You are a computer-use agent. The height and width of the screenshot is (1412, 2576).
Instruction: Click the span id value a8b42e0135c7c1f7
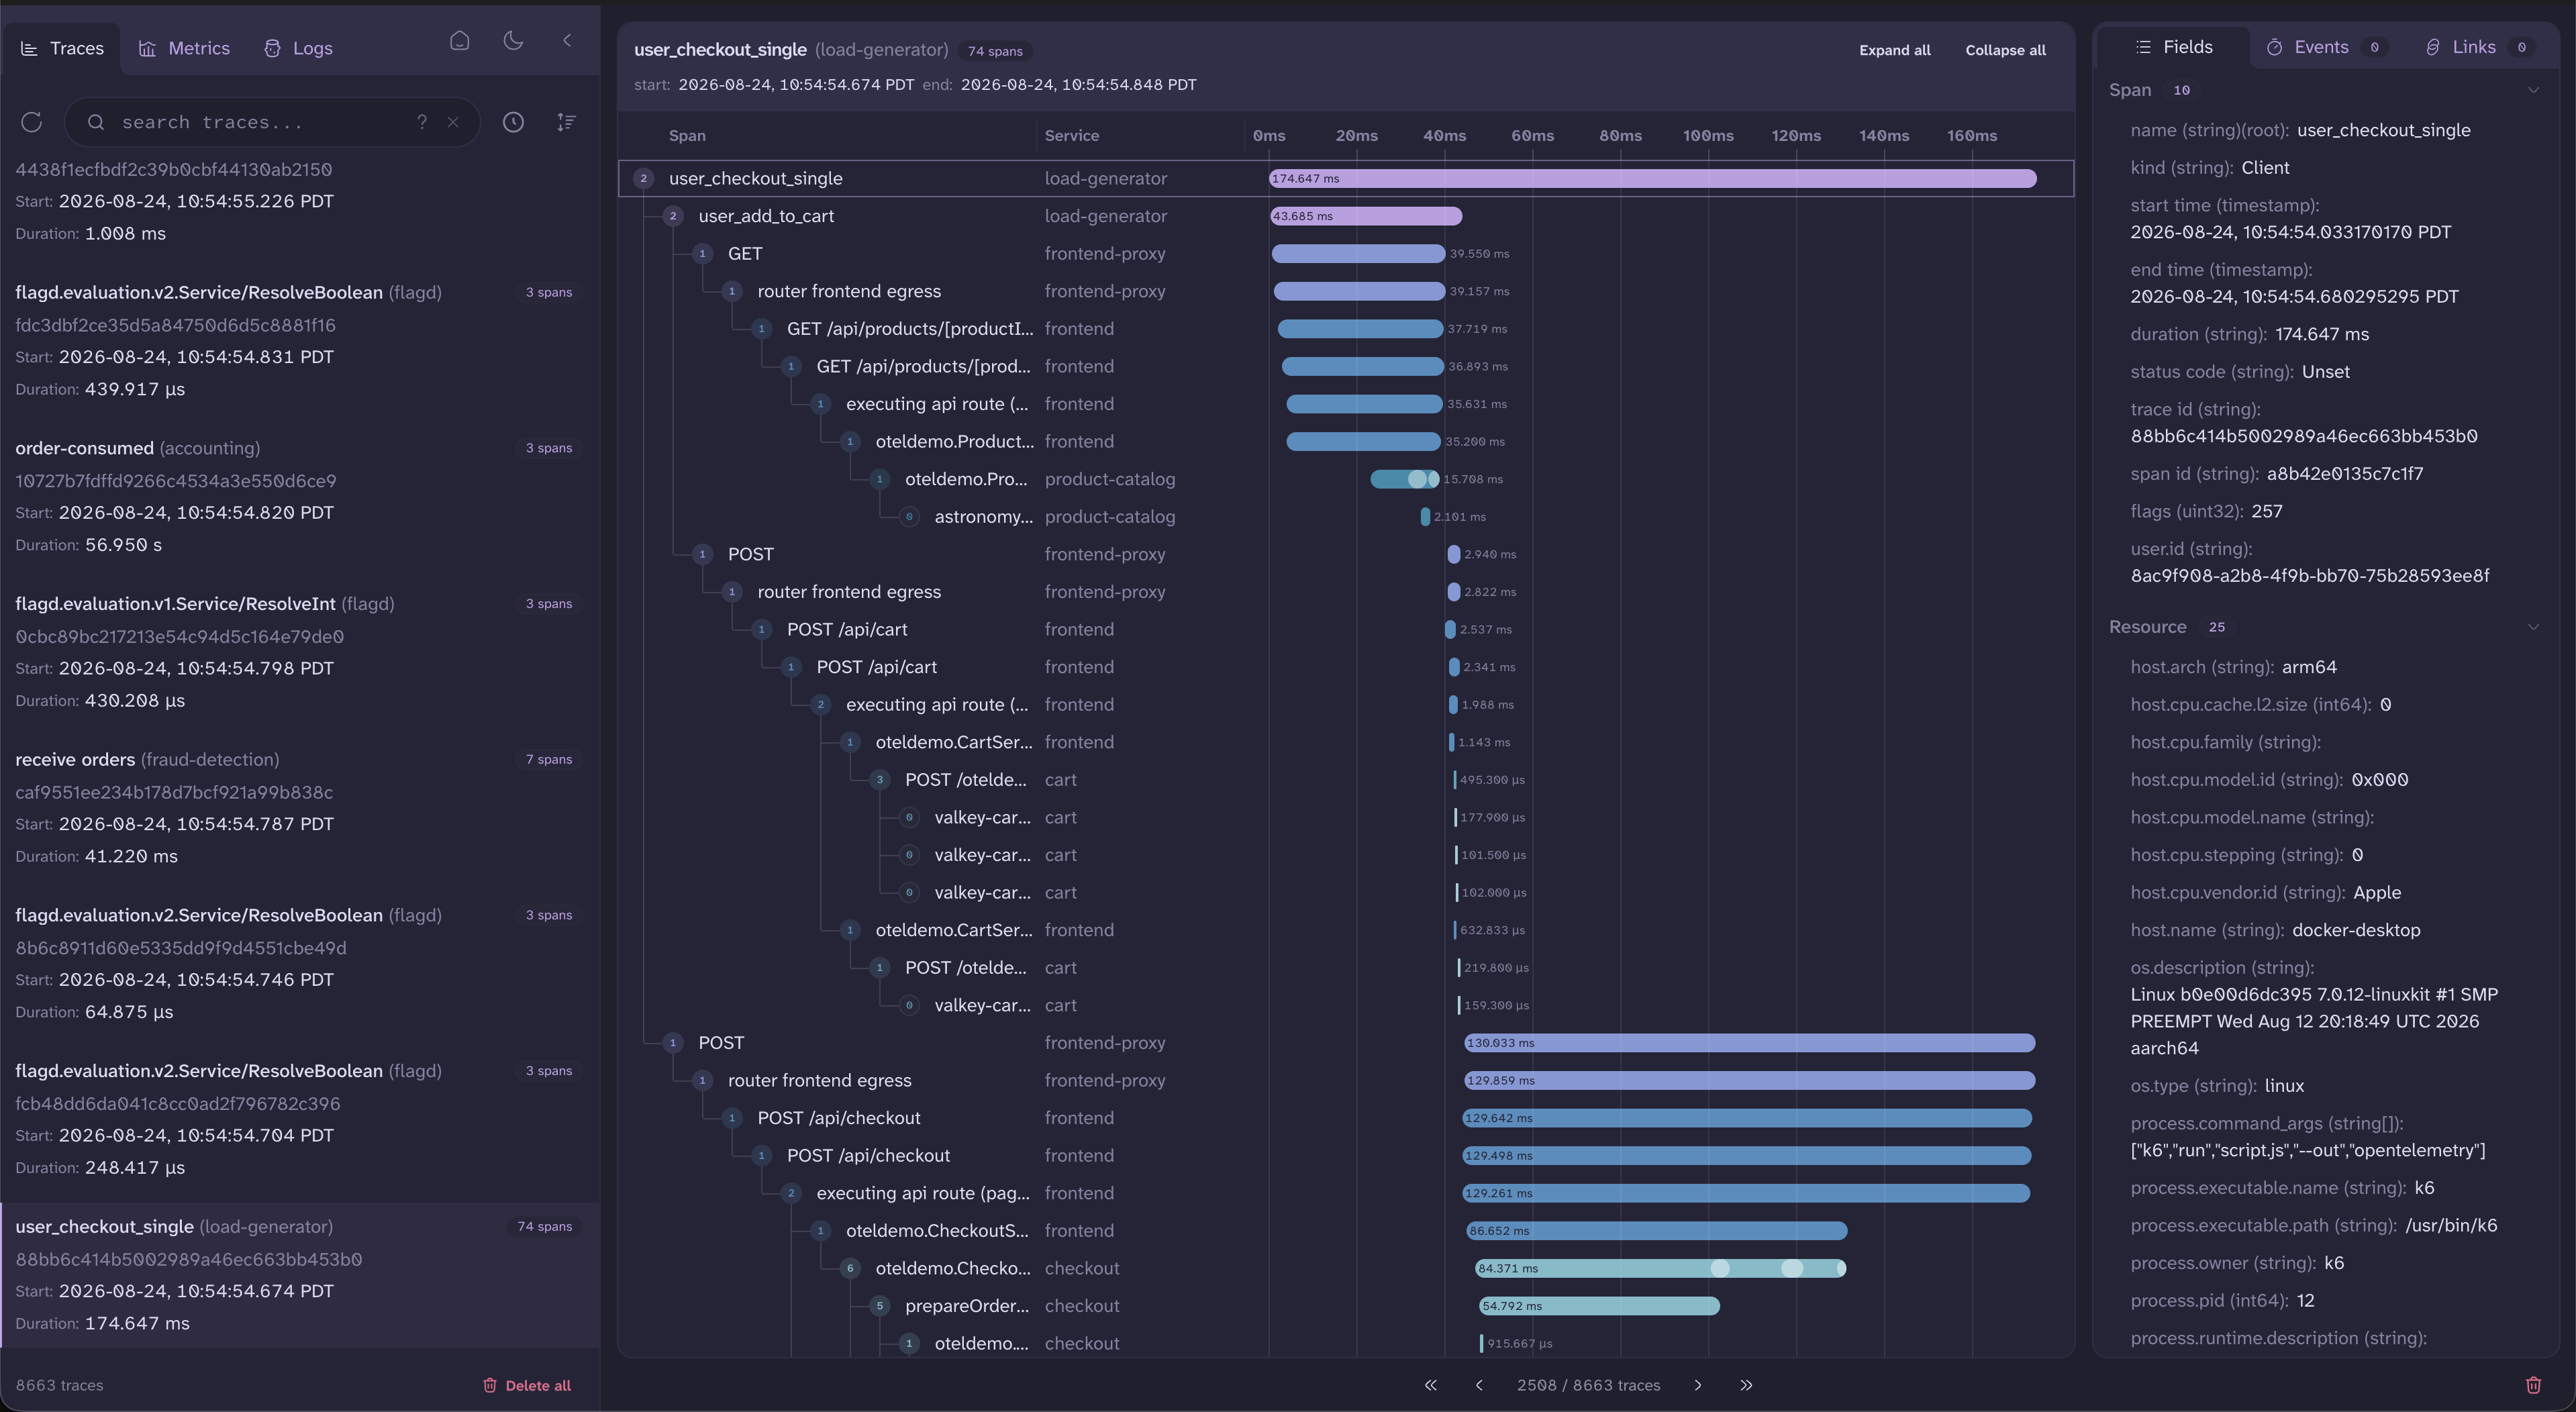click(2345, 474)
